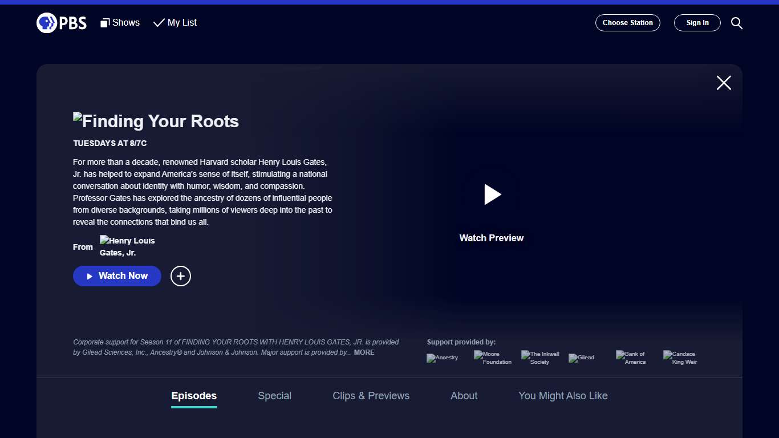
Task: Click the Ancestry sponsor logo
Action: 443,358
